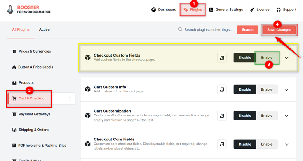
Task: Click the Cart Custom Info title
Action: (110, 87)
